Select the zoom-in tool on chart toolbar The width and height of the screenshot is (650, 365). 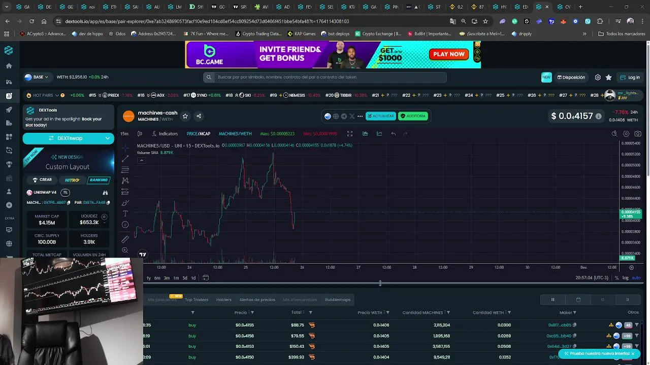click(x=125, y=250)
